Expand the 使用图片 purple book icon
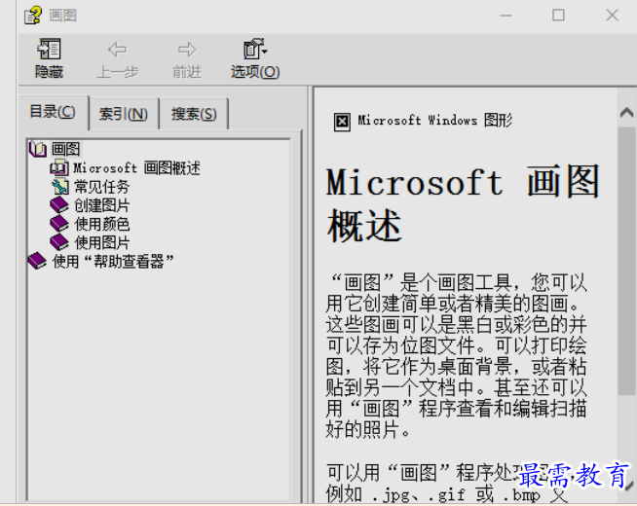This screenshot has height=506, width=637. pos(59,242)
